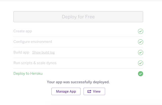Click the Run scripts & scale dynos label
Viewport: 162px width, 105px height.
[35, 63]
